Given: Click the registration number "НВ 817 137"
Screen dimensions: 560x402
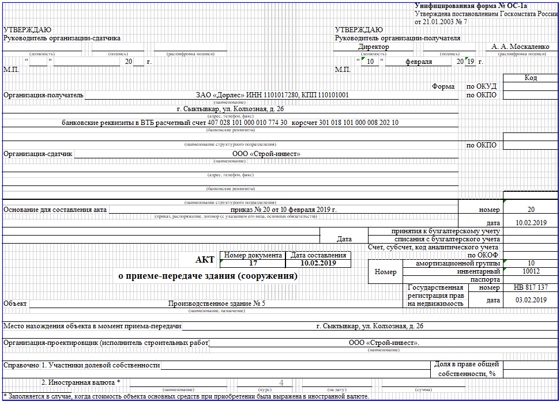Looking at the screenshot, I should click(x=531, y=287).
